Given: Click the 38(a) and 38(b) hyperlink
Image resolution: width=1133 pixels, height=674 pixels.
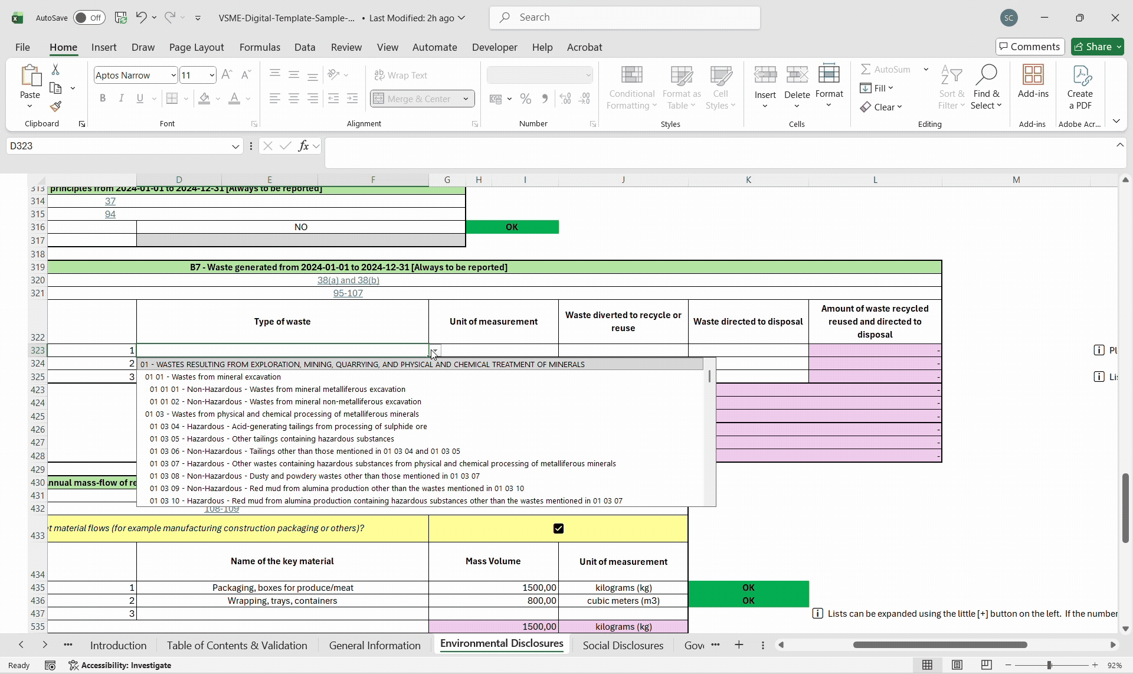Looking at the screenshot, I should point(348,280).
